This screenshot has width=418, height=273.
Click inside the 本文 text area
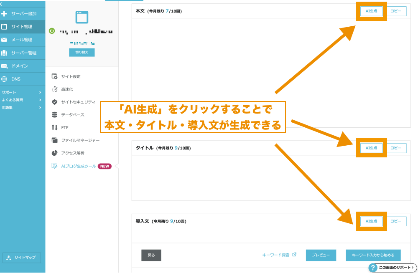pos(271,73)
